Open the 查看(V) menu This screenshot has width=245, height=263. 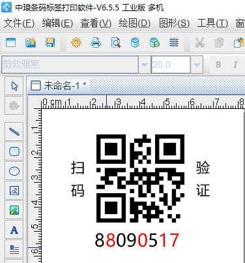coord(96,23)
